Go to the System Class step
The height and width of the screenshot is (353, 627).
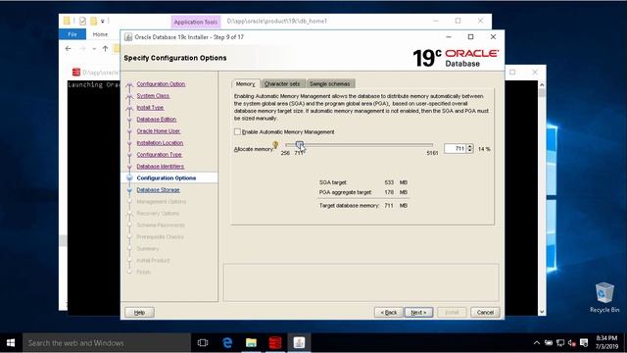point(153,96)
